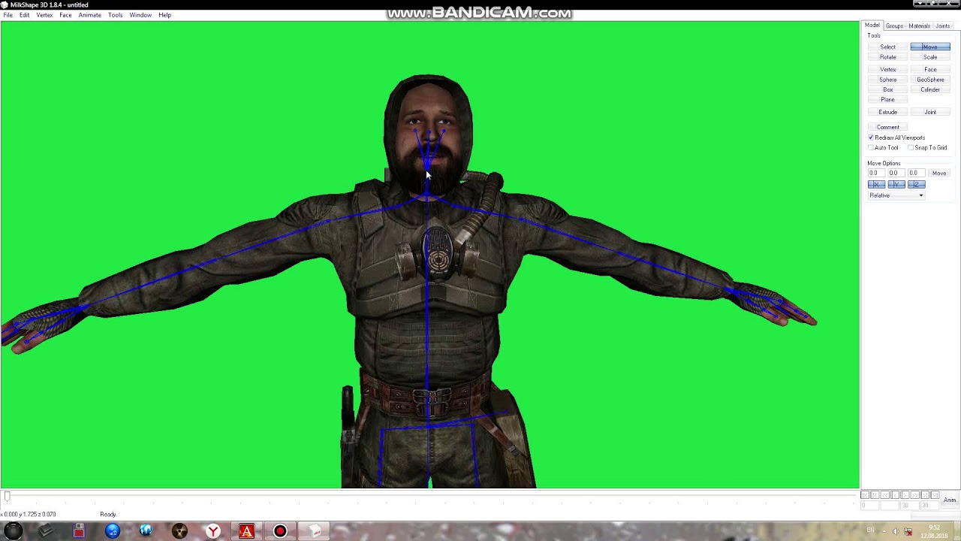The image size is (961, 541).
Task: Click the first Move Options value field
Action: coord(877,174)
